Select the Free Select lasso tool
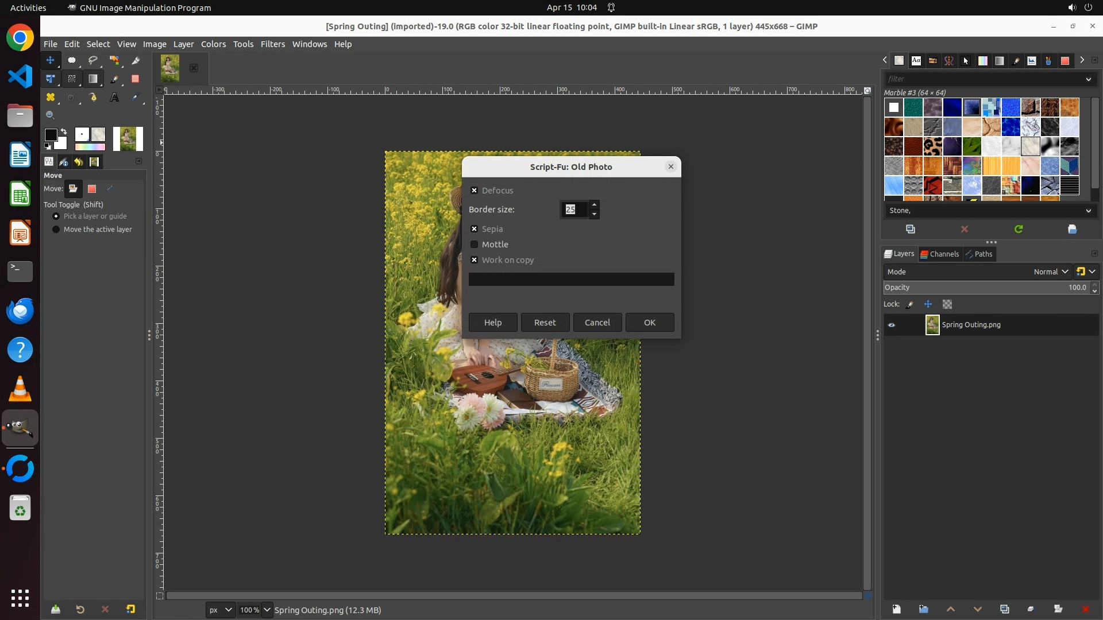Screen dimensions: 1103x620 click(x=92, y=60)
